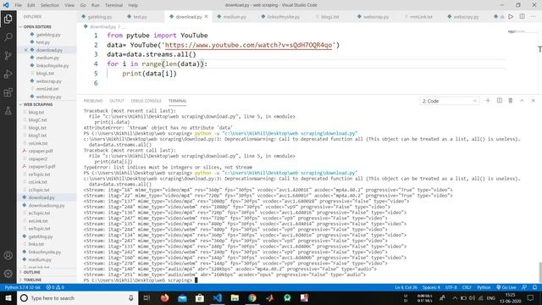This screenshot has height=305, width=542.
Task: Click the feedback icon in status bar
Action: tap(524, 287)
